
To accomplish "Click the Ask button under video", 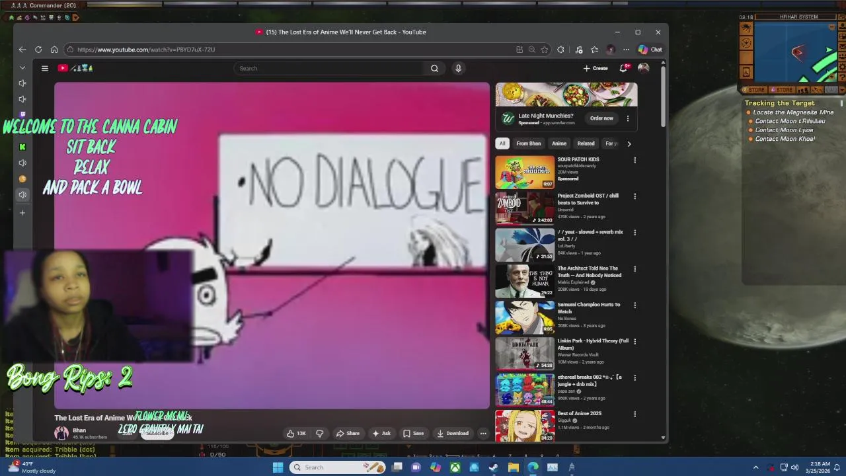I will [381, 434].
